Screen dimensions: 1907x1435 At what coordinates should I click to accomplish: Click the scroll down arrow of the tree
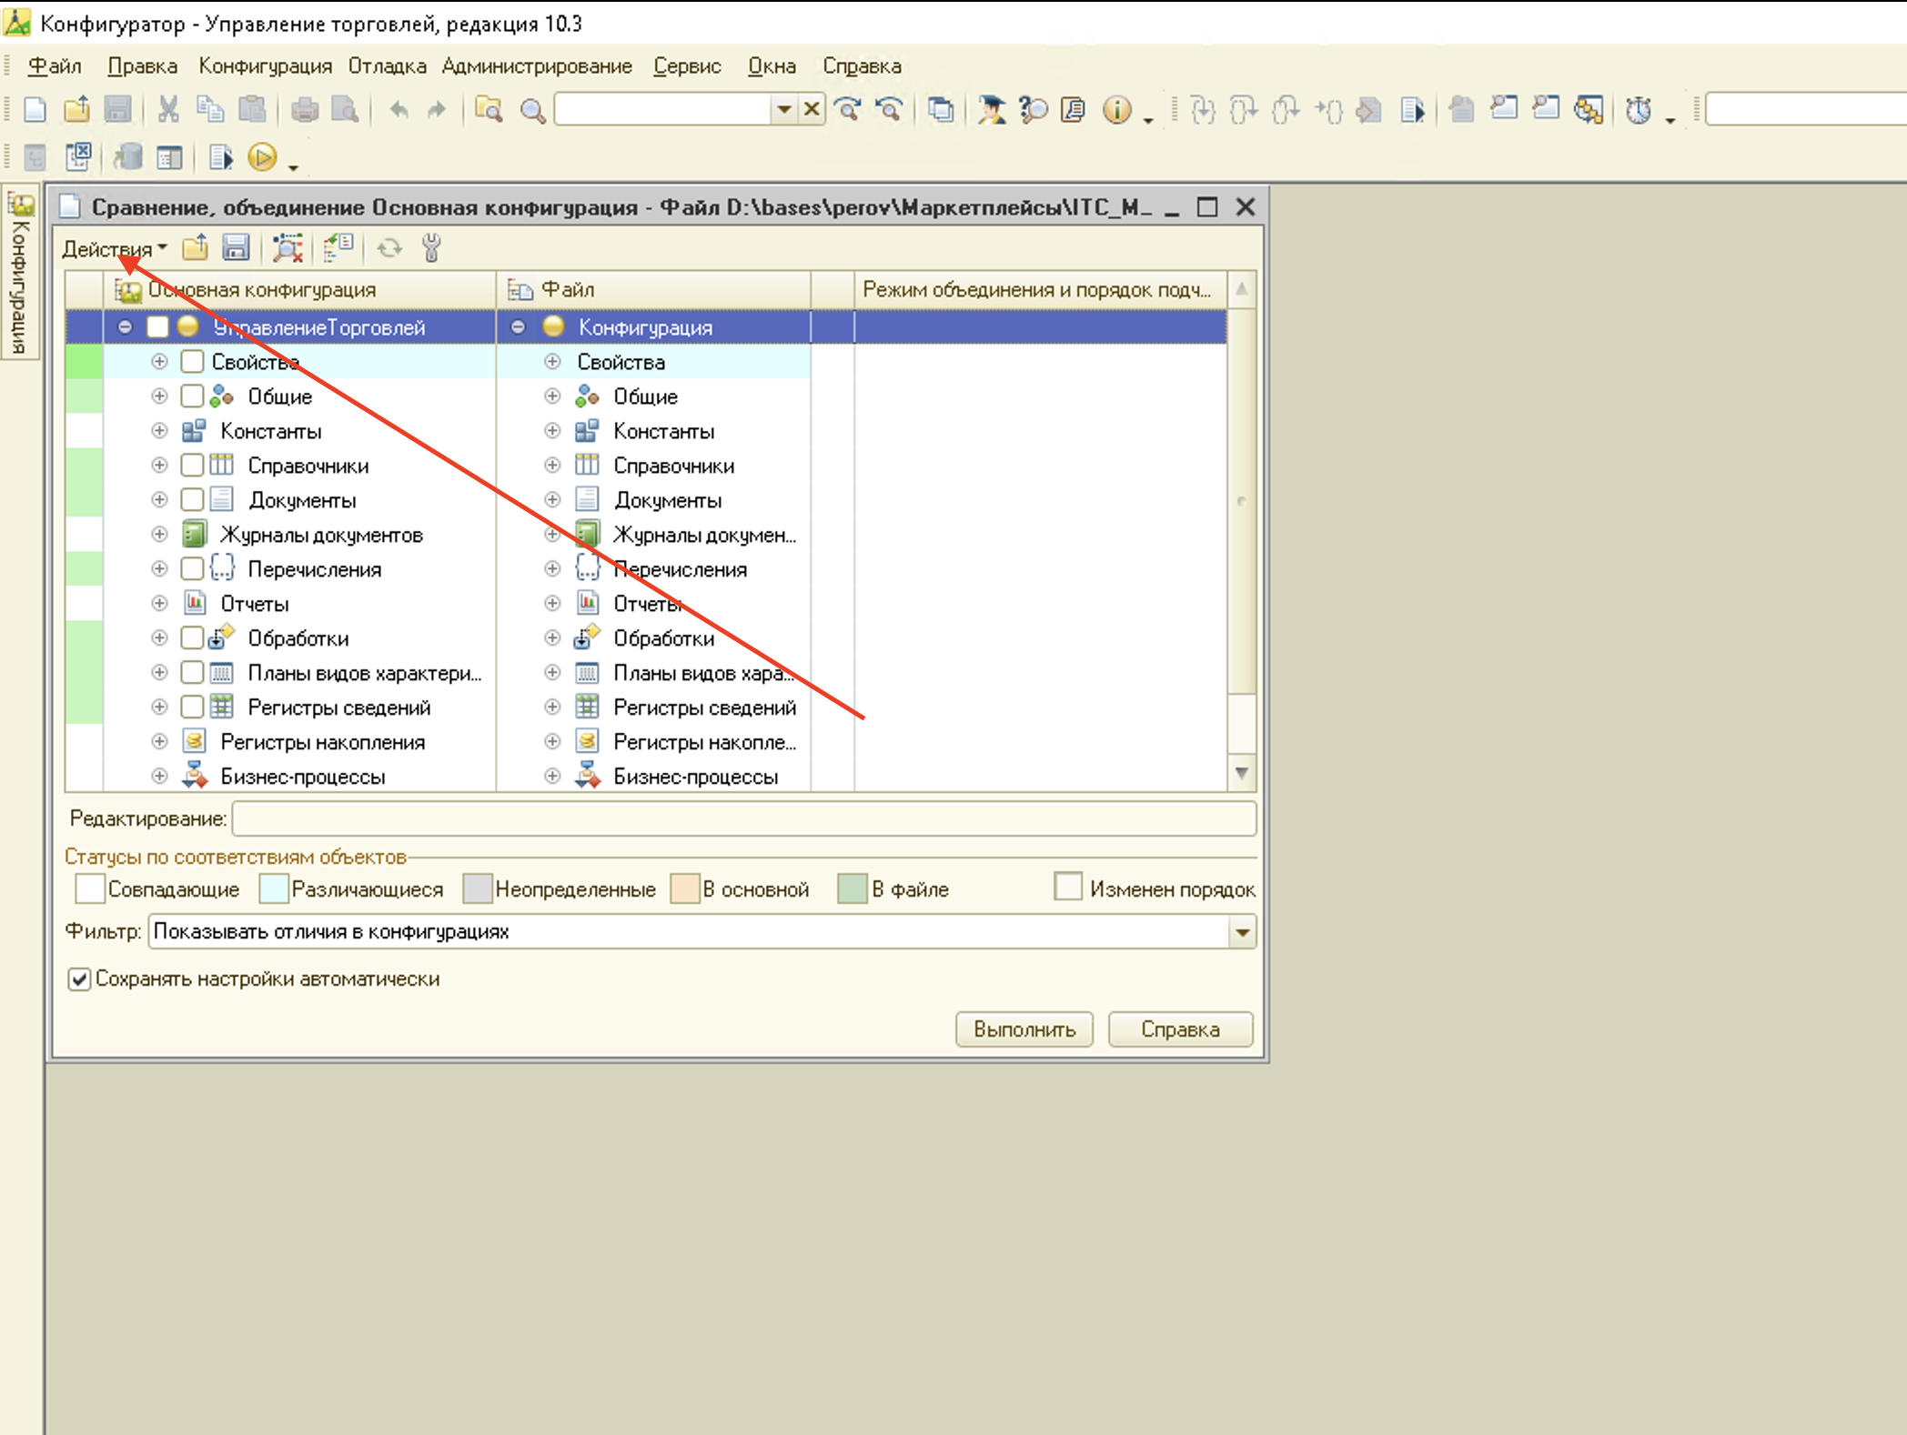click(1241, 773)
